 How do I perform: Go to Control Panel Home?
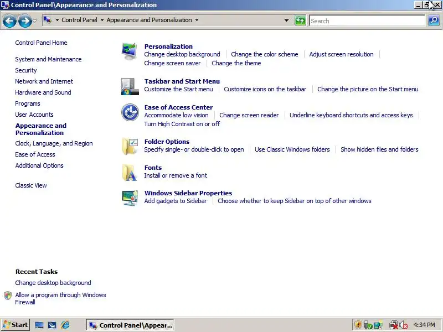[41, 43]
